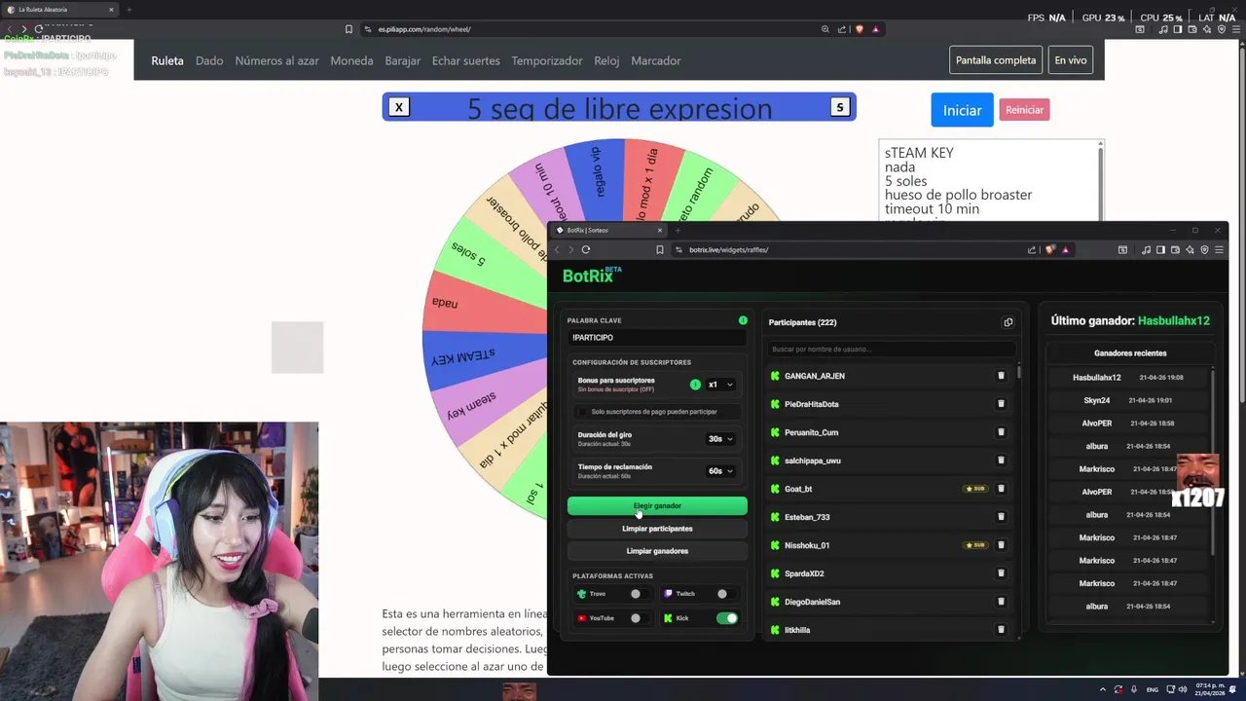Share the BotRix page via share icon
Image resolution: width=1246 pixels, height=701 pixels.
[1032, 249]
